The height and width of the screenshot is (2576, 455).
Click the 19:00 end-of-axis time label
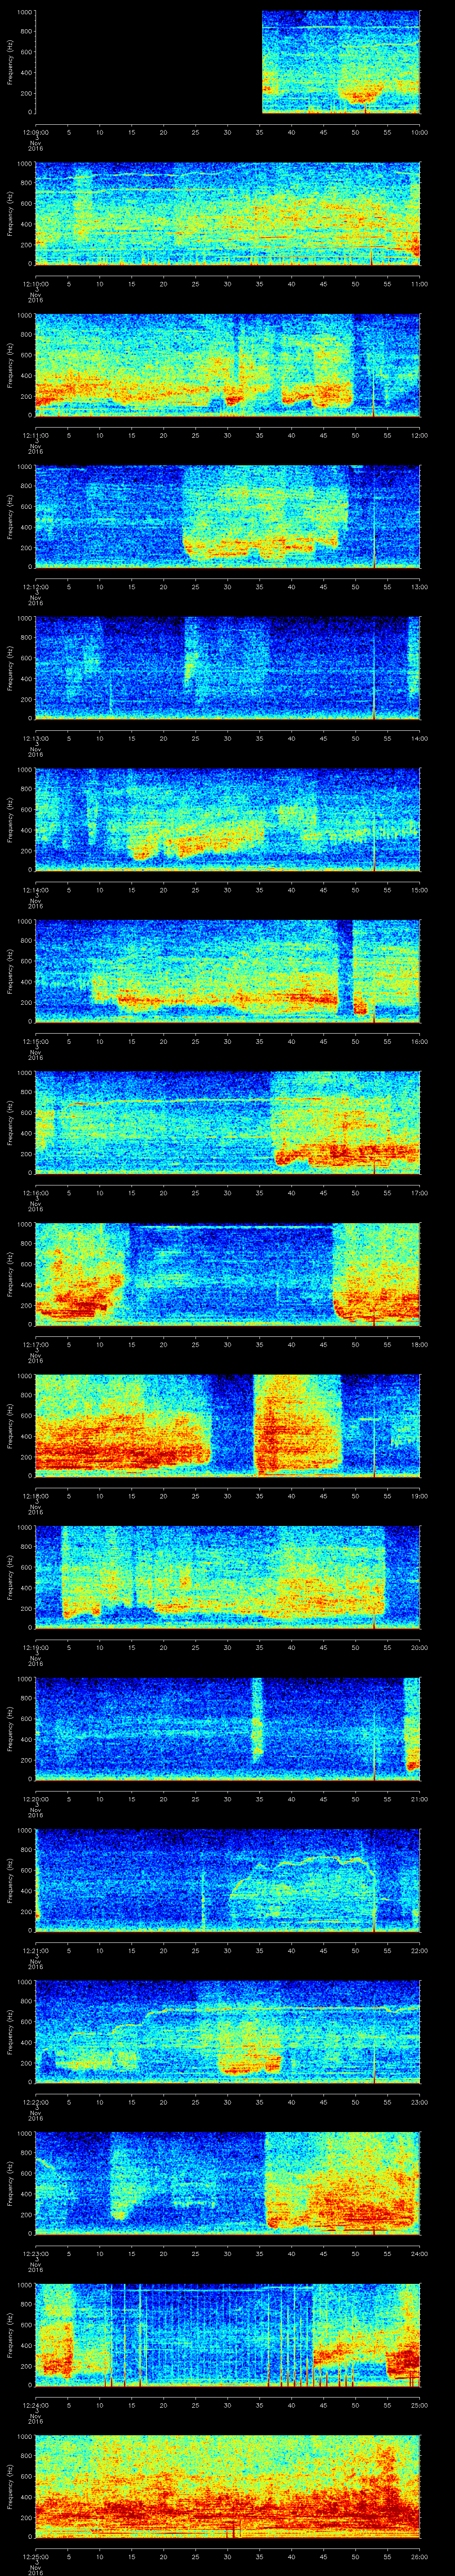pos(420,1496)
